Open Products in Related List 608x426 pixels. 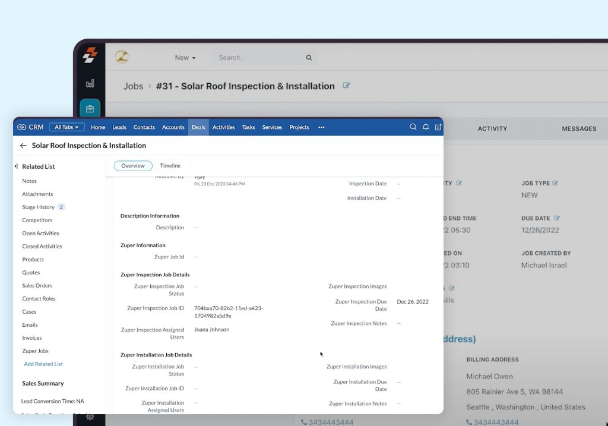[x=33, y=259]
